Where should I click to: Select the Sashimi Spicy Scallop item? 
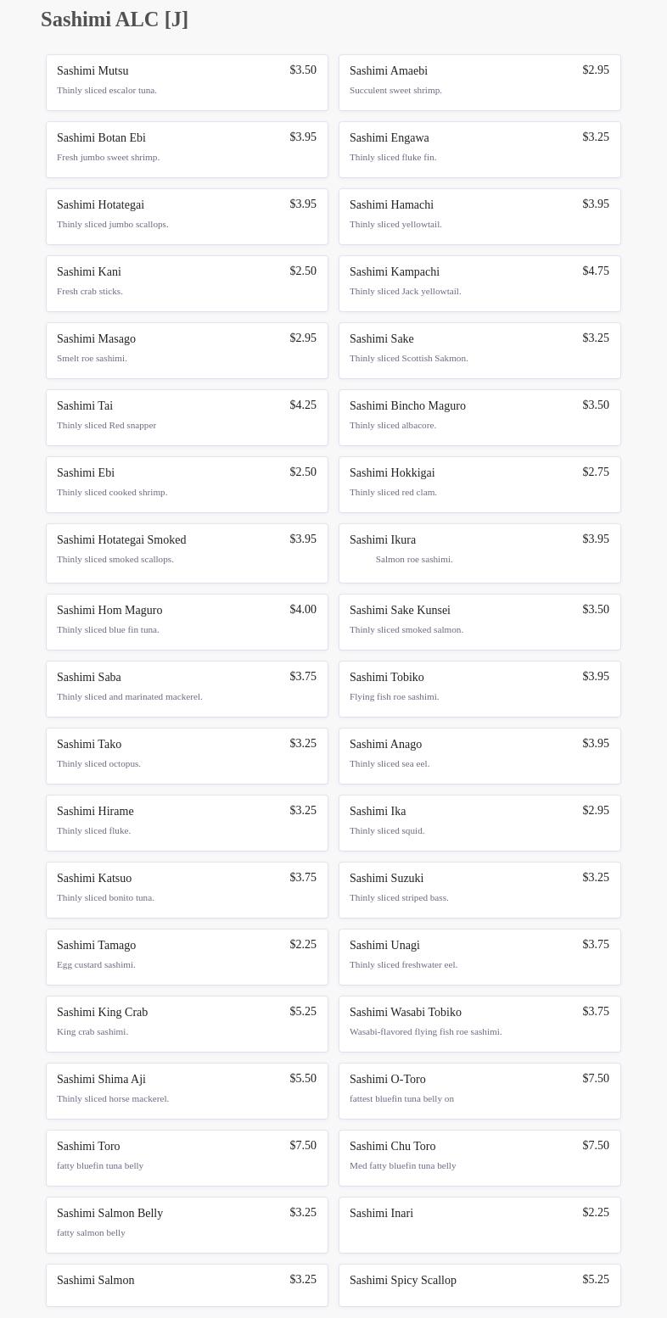tap(479, 1284)
